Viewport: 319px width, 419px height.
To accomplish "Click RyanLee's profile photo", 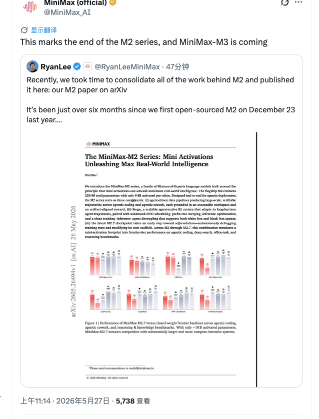I will (32, 66).
